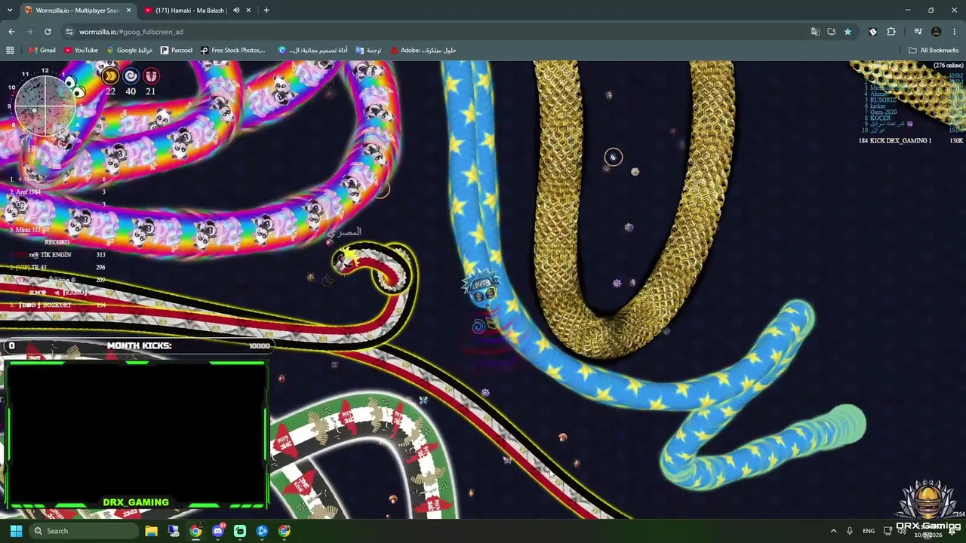The height and width of the screenshot is (543, 966).
Task: Click the taskbar Search box
Action: [x=83, y=531]
